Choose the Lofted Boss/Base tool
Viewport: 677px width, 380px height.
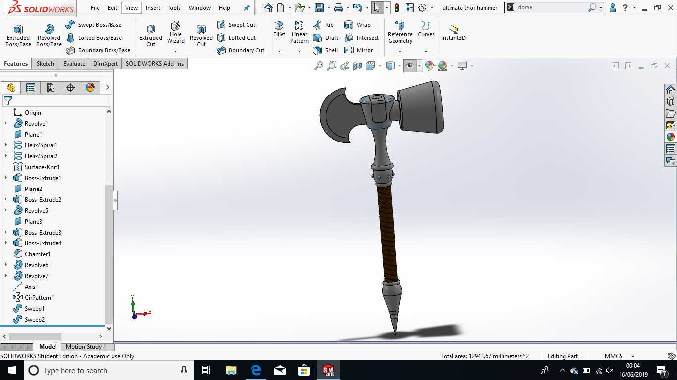(x=94, y=38)
